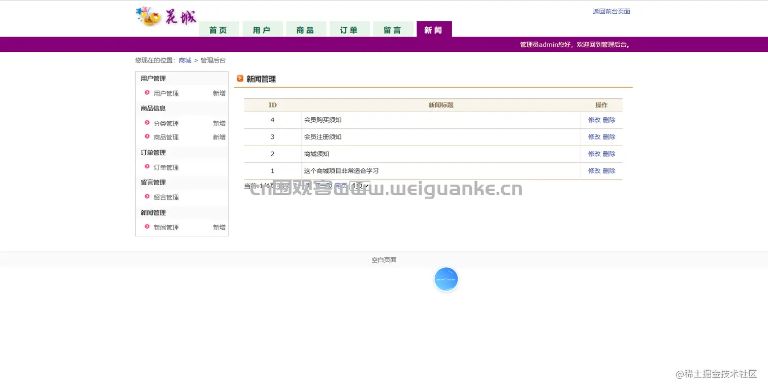Click 删除 for news 会员购买须知
The height and width of the screenshot is (390, 768).
point(609,120)
